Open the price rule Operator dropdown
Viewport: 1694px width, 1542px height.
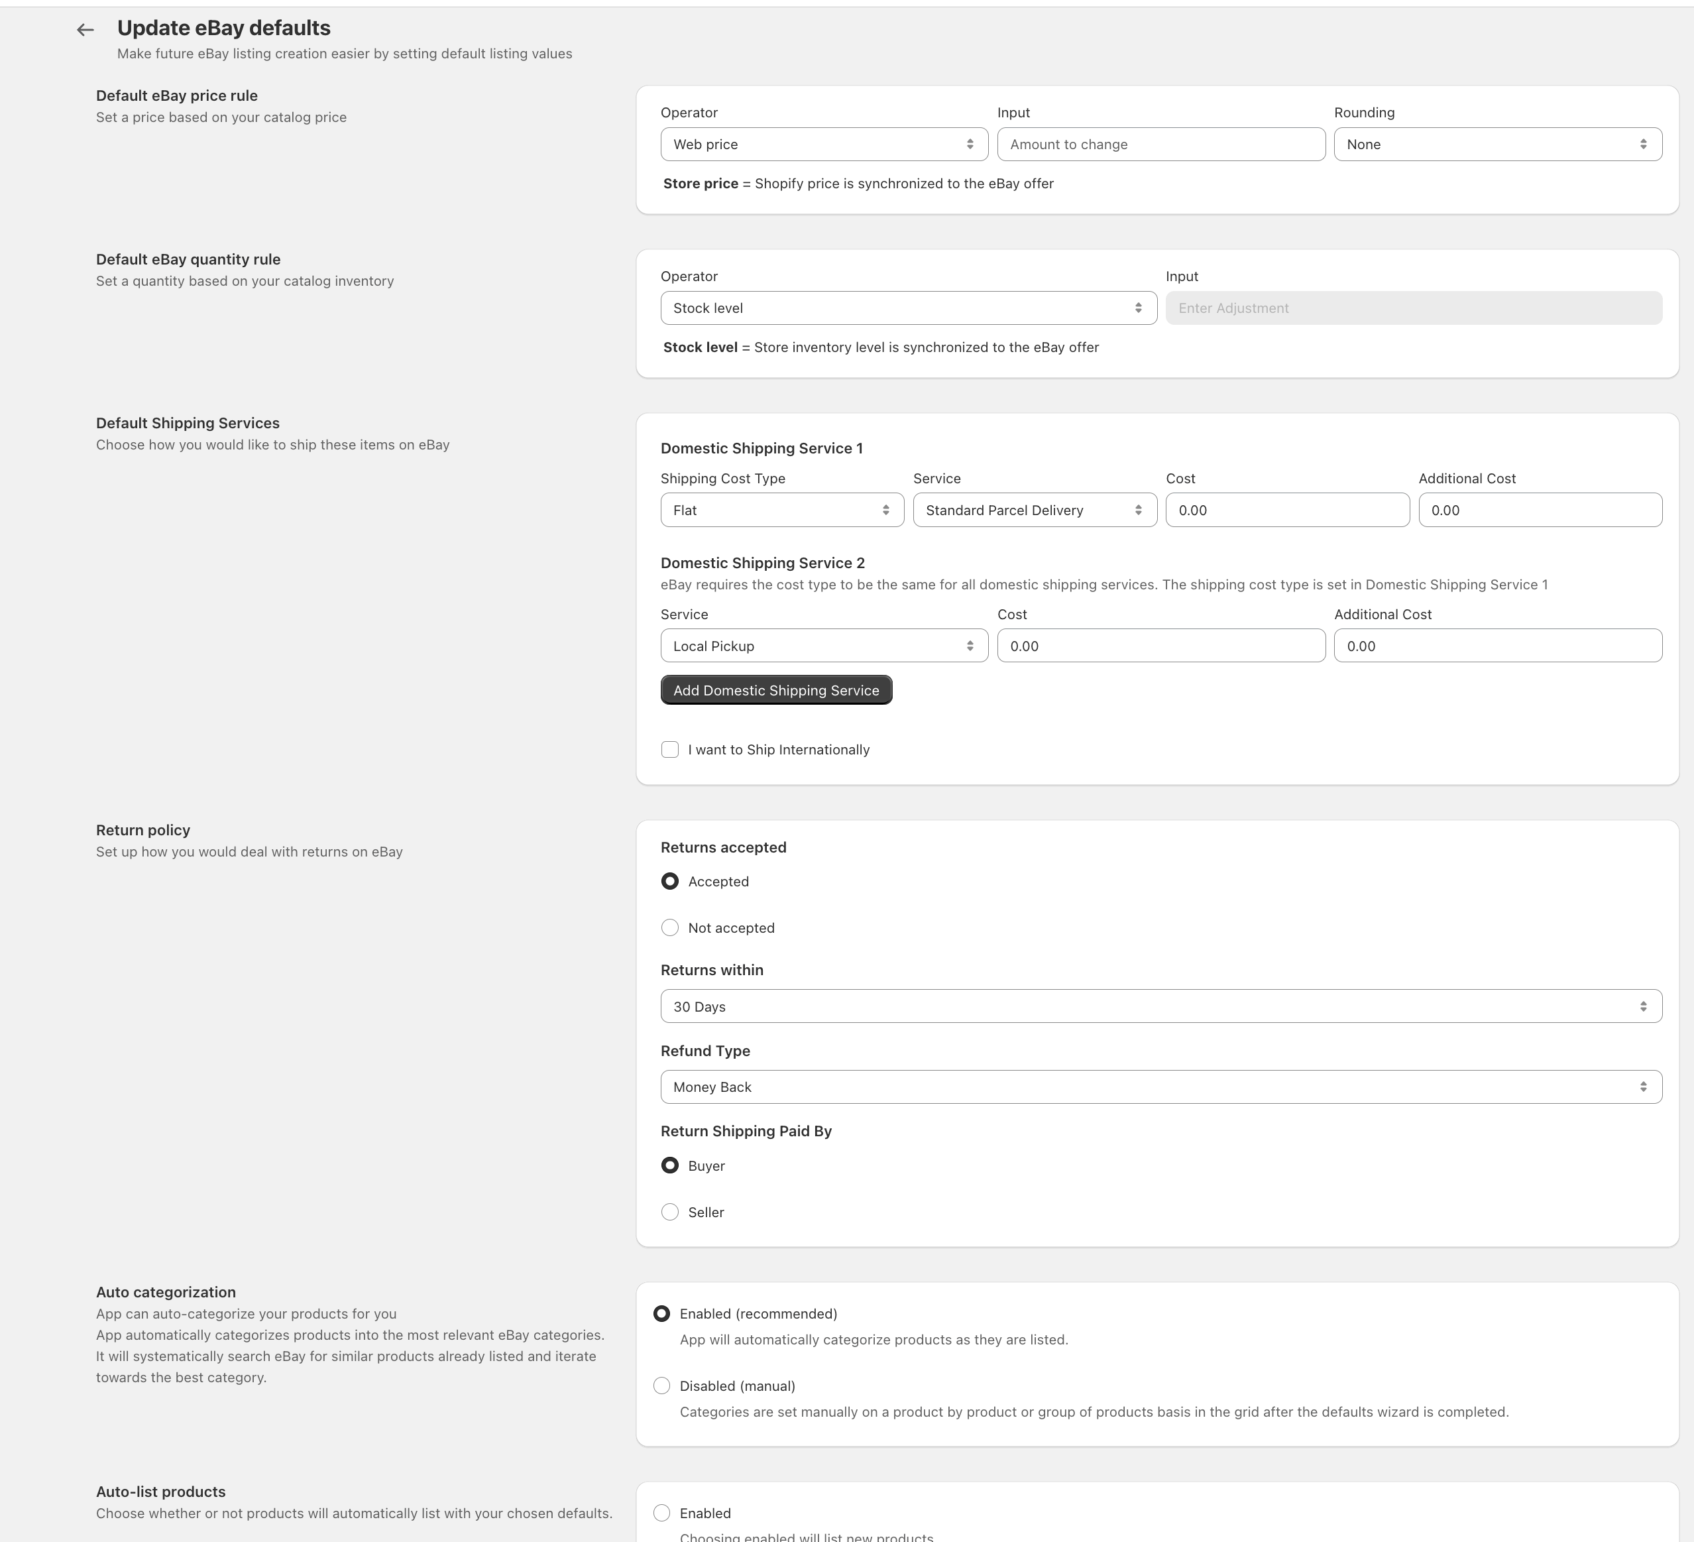(823, 144)
